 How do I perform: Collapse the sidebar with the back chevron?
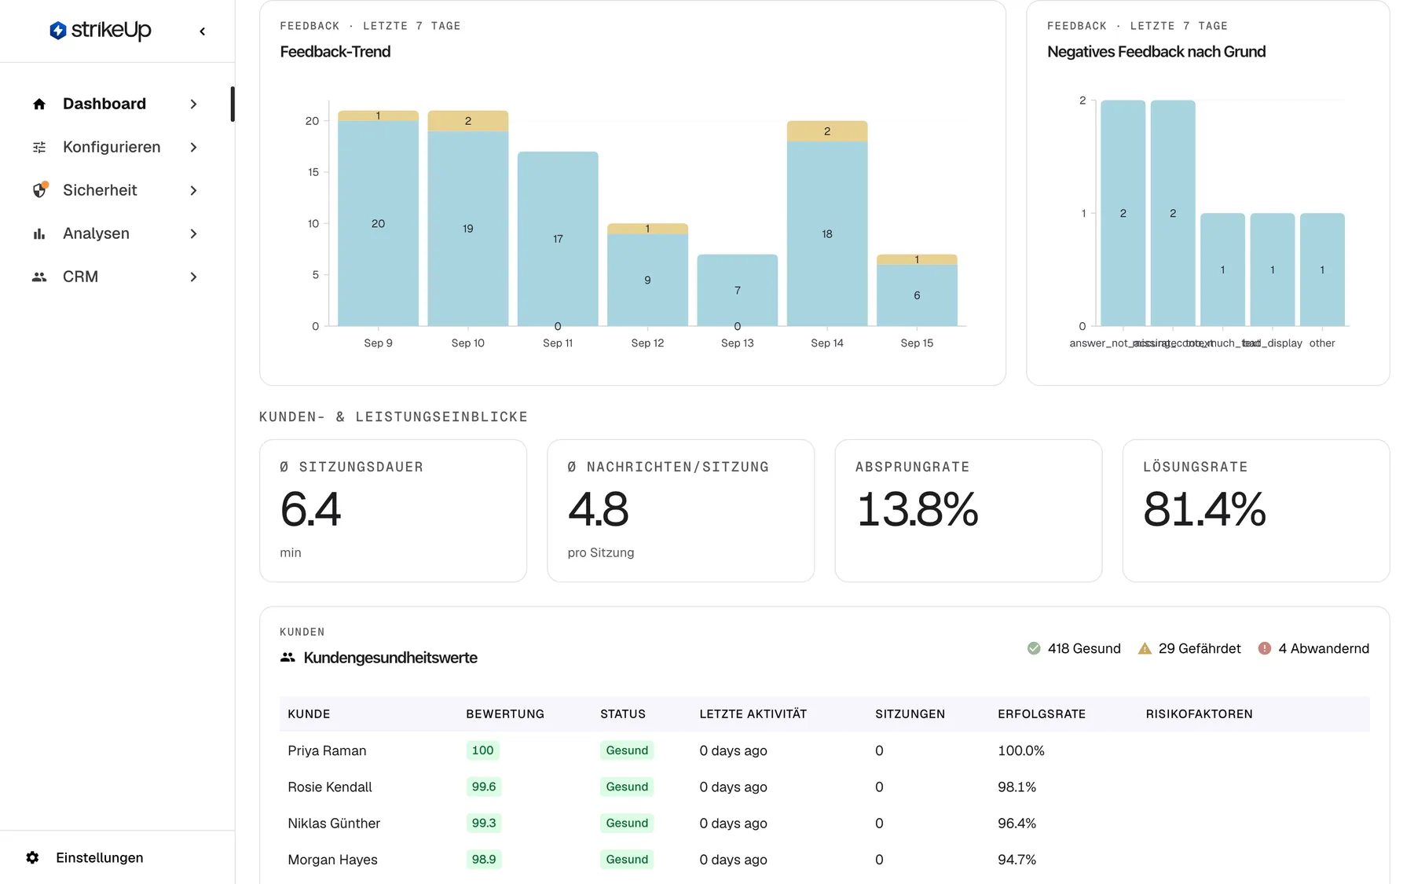[203, 31]
